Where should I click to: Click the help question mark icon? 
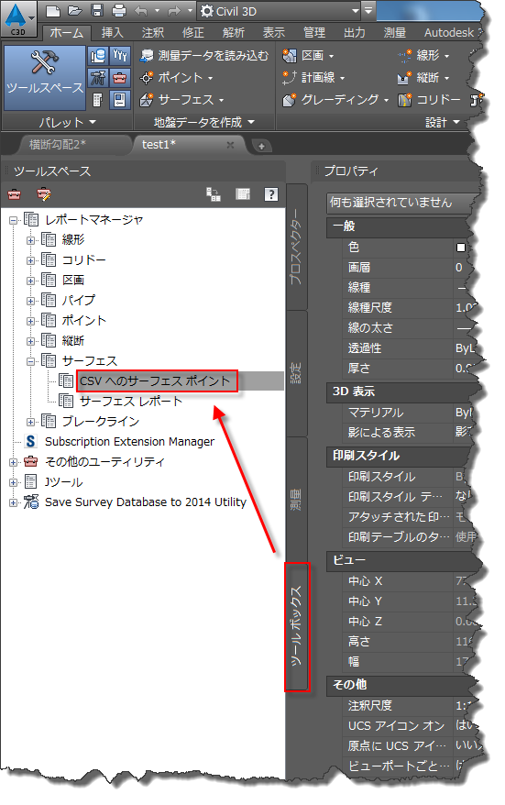pyautogui.click(x=271, y=194)
